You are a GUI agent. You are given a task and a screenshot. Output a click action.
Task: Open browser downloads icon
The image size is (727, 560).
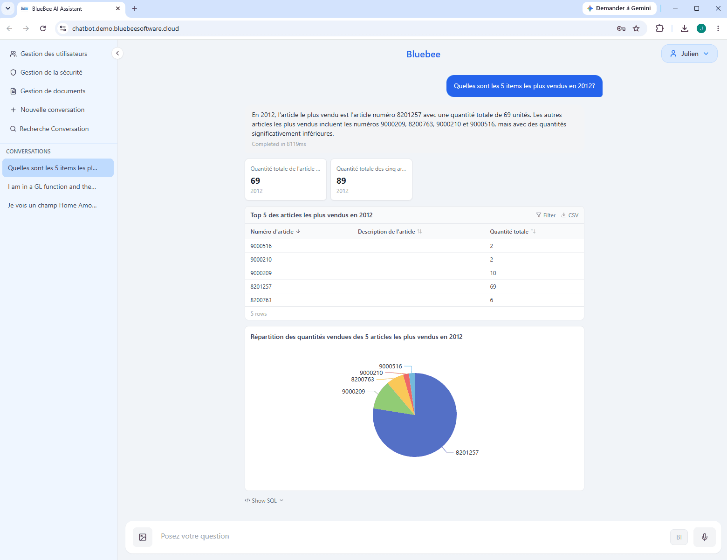point(684,28)
